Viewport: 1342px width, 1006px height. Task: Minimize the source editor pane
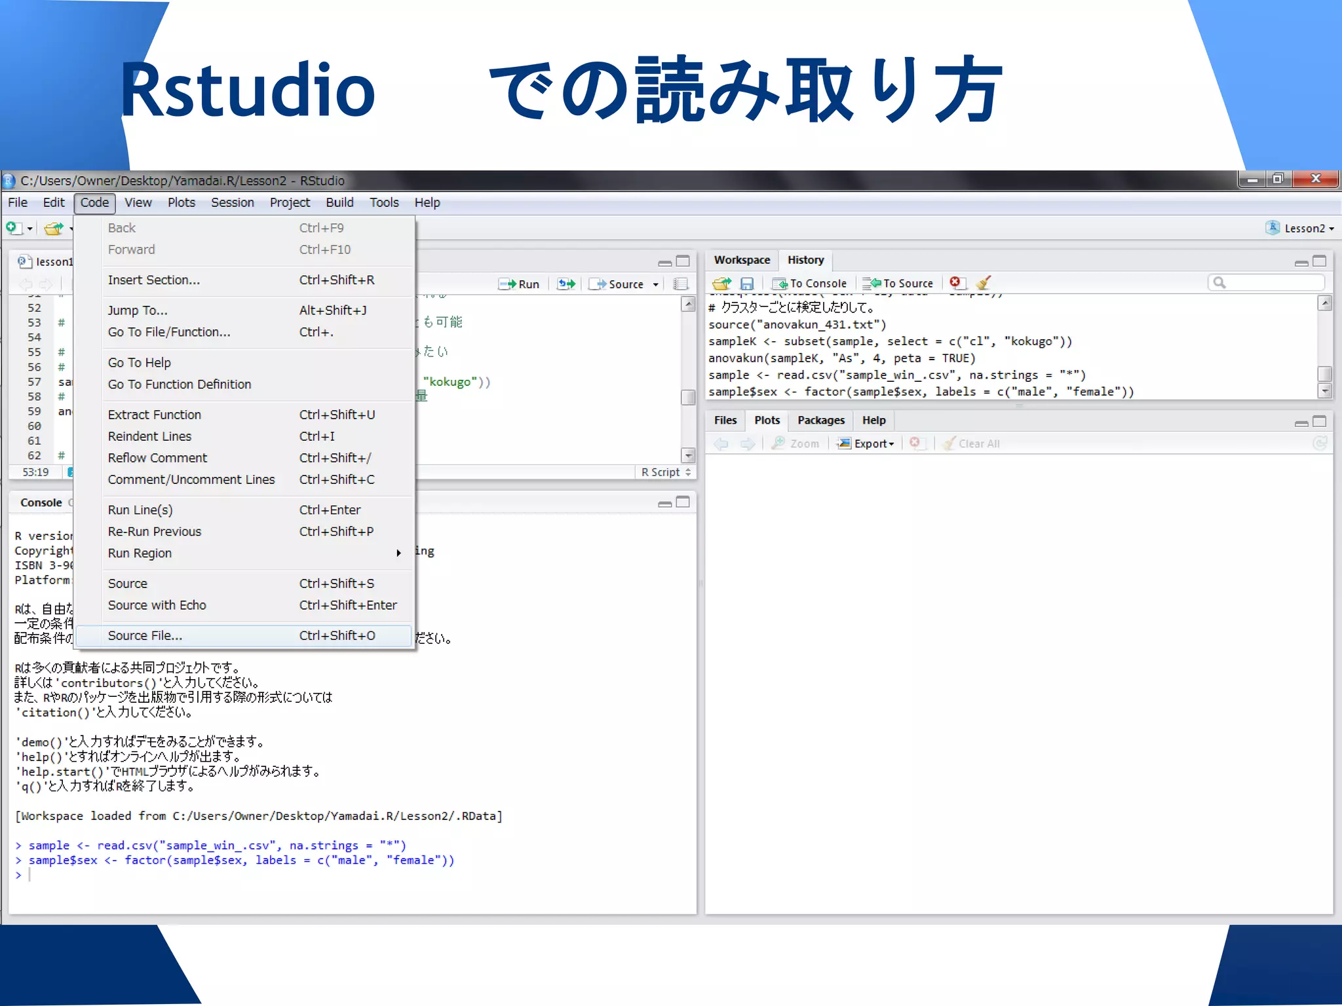(x=664, y=263)
